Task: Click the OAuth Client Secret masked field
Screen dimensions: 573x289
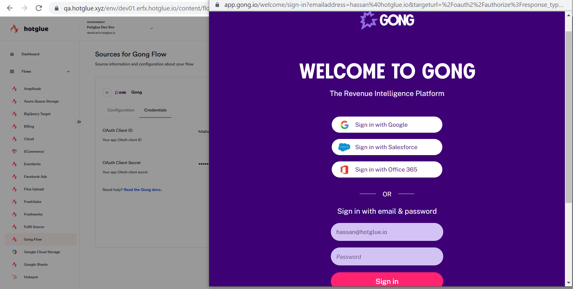Action: click(x=204, y=164)
